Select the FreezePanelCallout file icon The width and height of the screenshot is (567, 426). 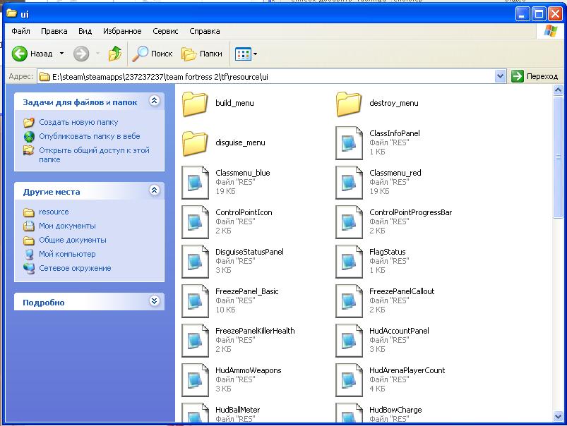[349, 301]
